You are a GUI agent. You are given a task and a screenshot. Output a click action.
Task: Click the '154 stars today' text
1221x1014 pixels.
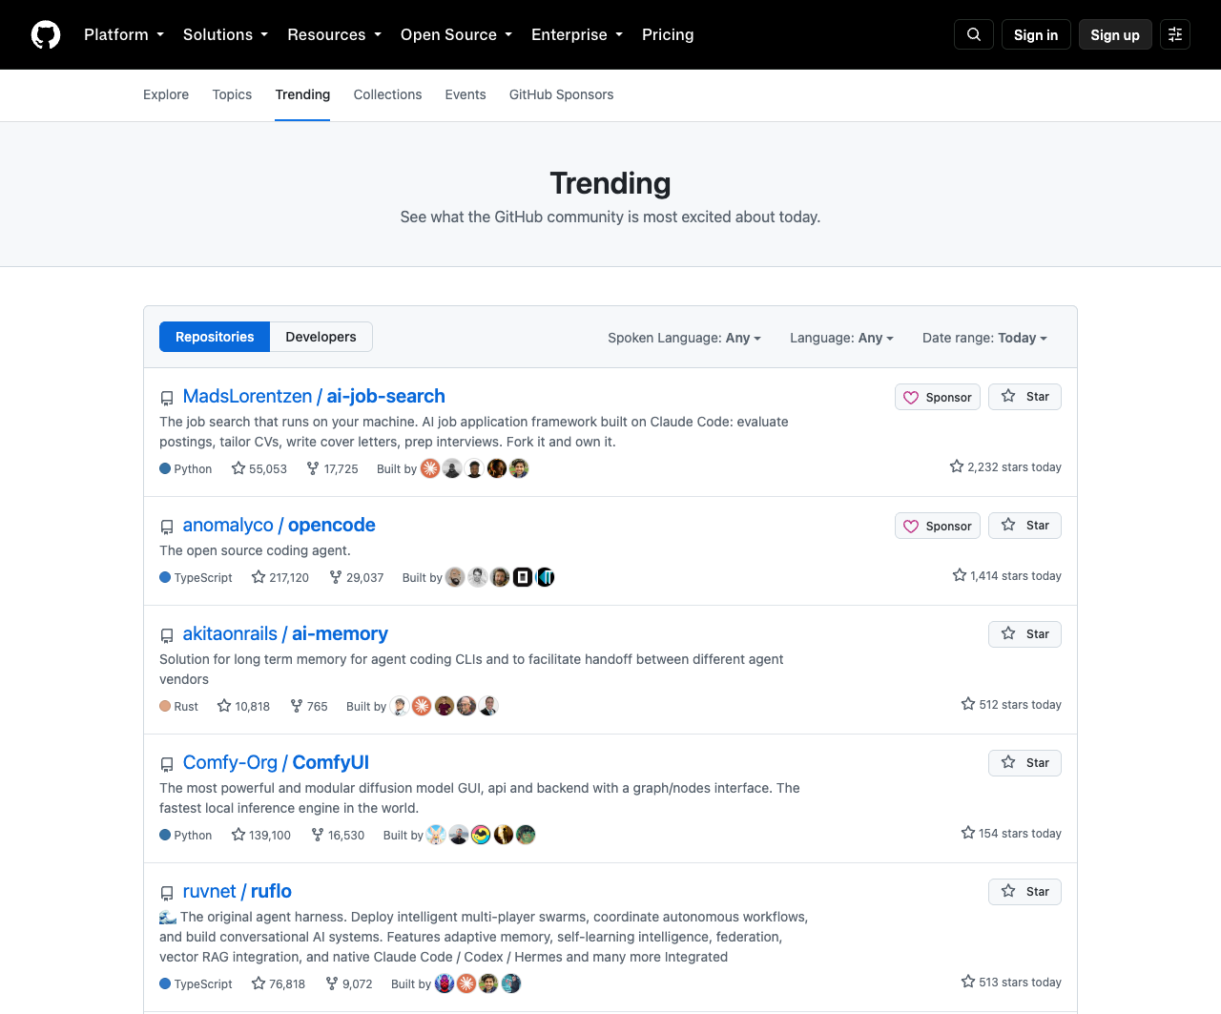point(1011,834)
